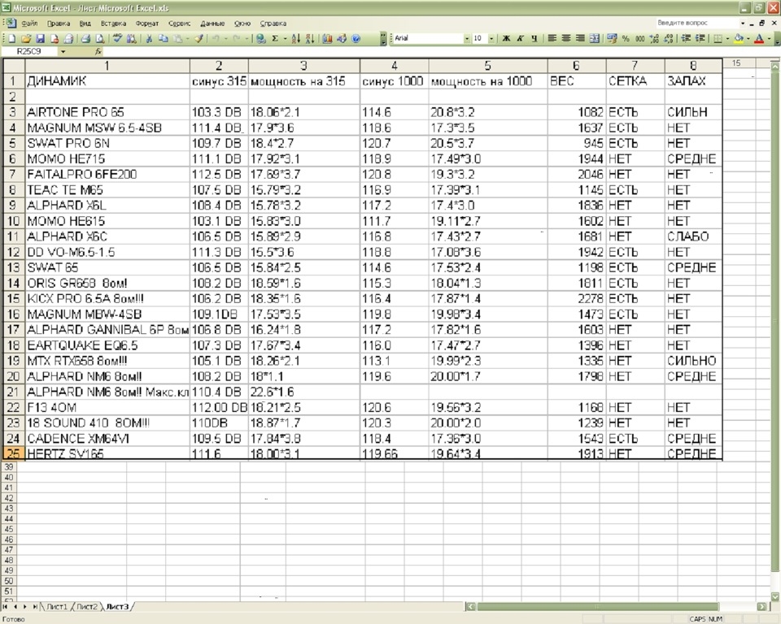Select cell FAITALPRO 6FE200

tap(107, 174)
